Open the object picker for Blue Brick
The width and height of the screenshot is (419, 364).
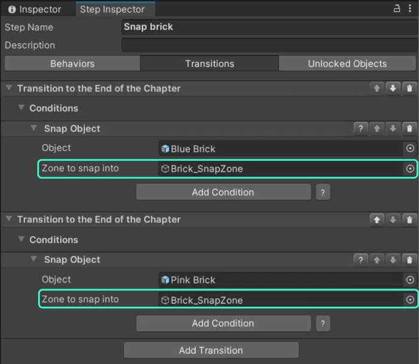click(x=410, y=148)
